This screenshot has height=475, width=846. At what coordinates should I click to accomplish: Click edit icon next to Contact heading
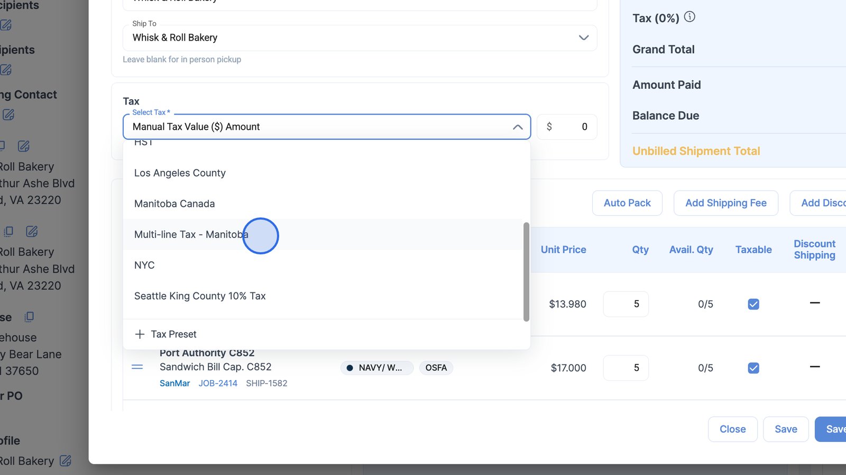pos(8,115)
